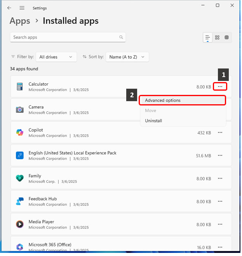Screen dimensions: 242x256
Task: Select the Feedback Hub app name
Action: (43, 199)
